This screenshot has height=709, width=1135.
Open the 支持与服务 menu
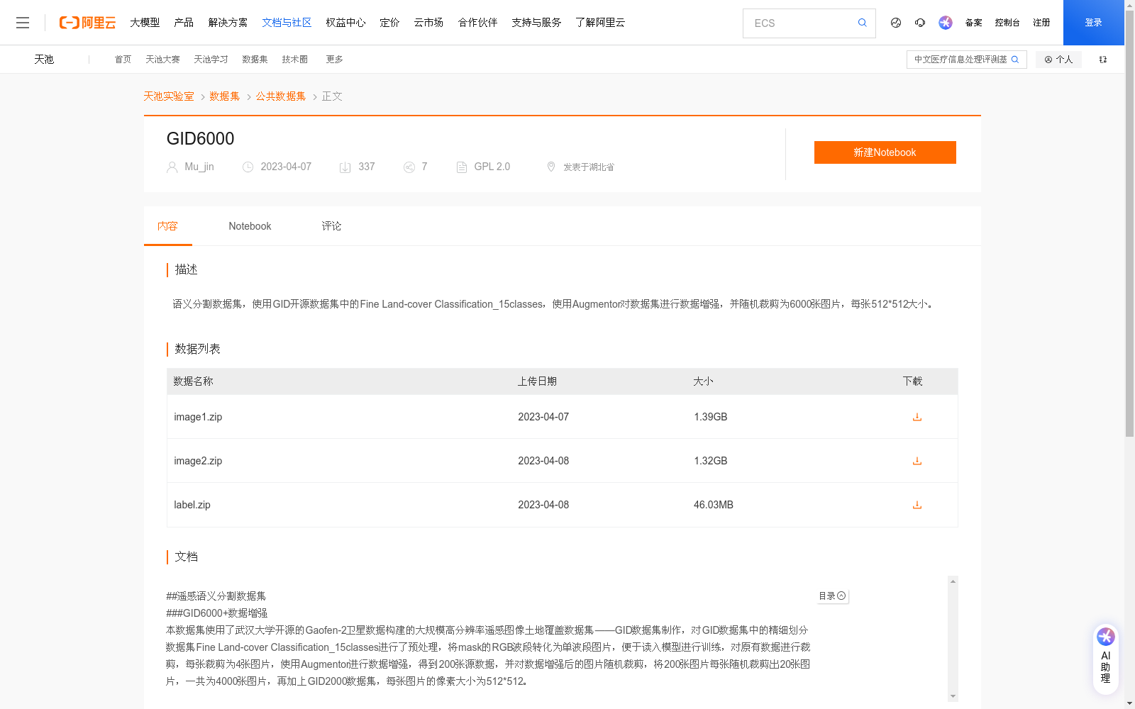click(x=536, y=23)
